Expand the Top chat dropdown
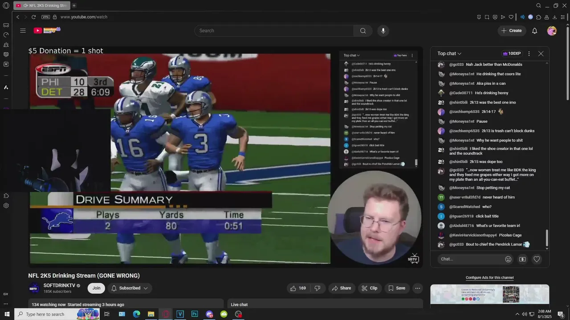 click(449, 53)
